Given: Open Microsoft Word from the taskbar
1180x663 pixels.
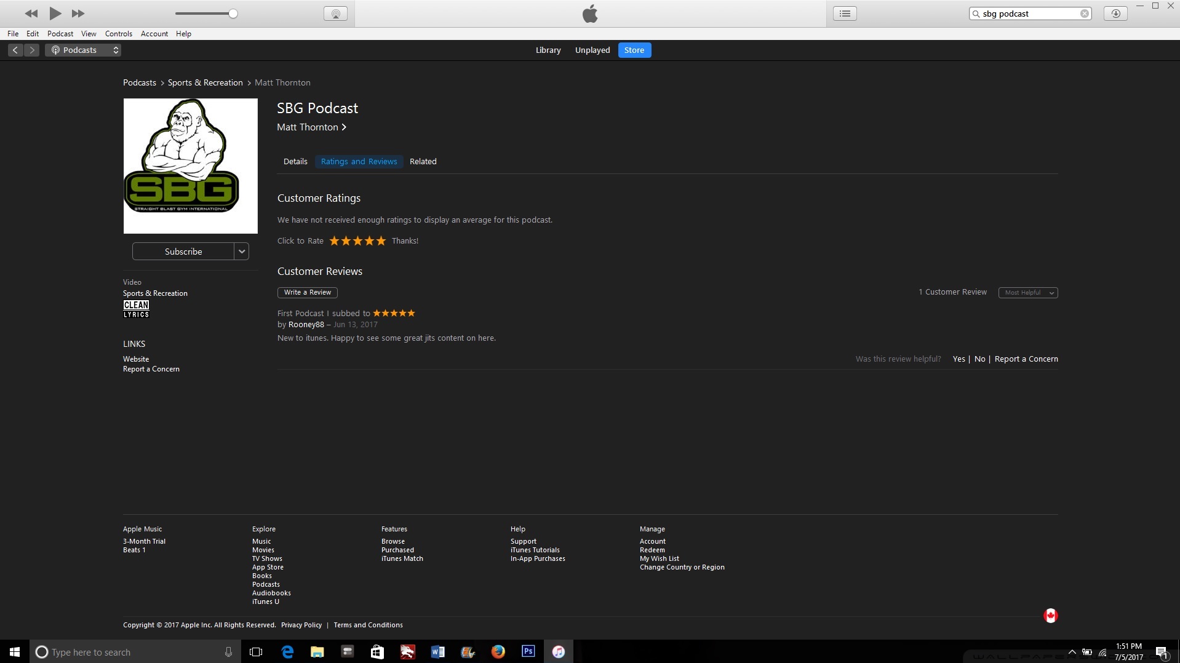Looking at the screenshot, I should tap(437, 652).
